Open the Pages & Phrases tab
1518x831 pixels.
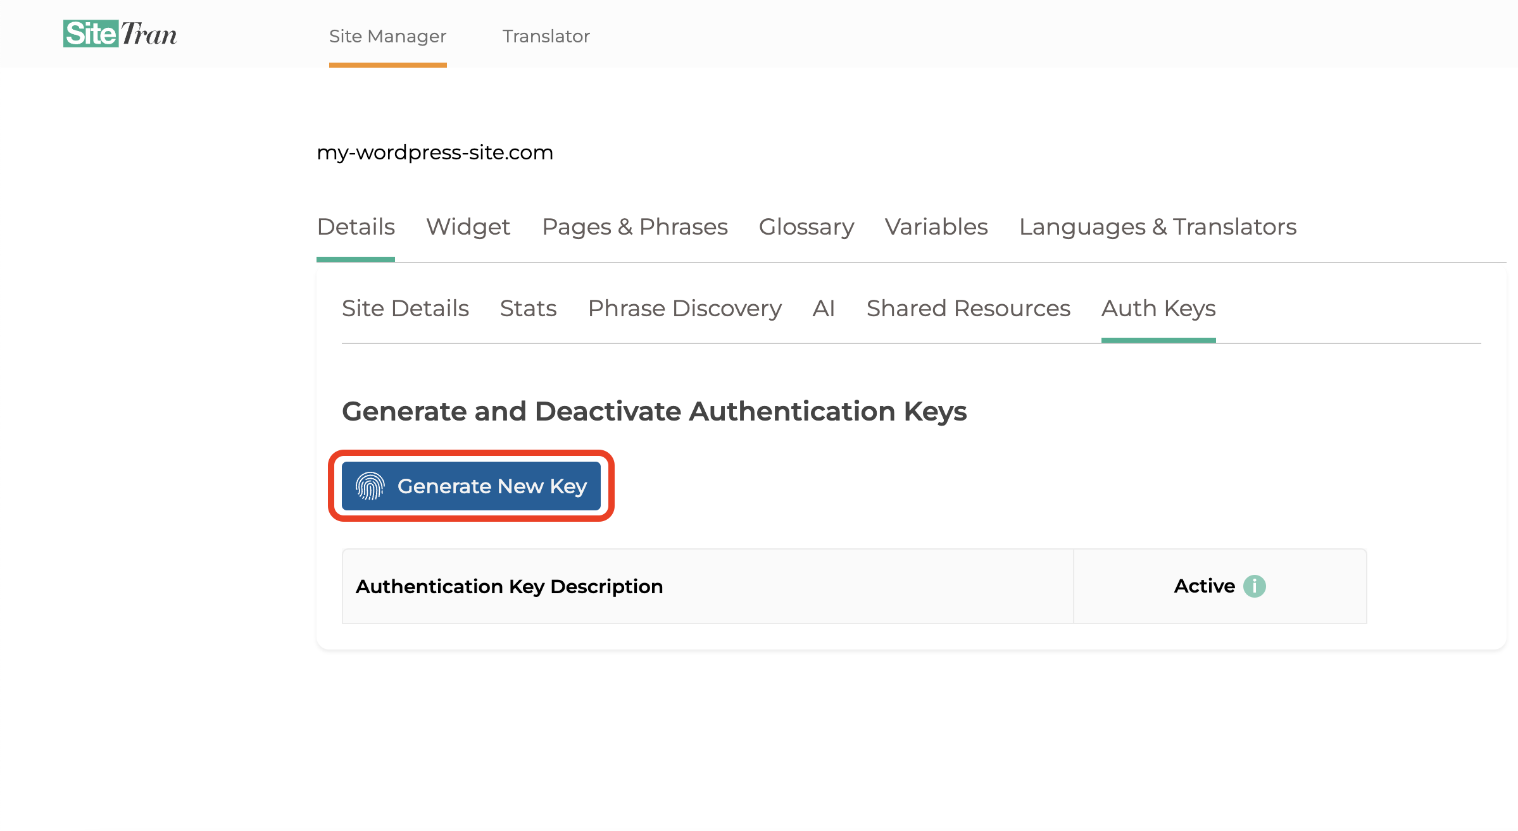[634, 226]
